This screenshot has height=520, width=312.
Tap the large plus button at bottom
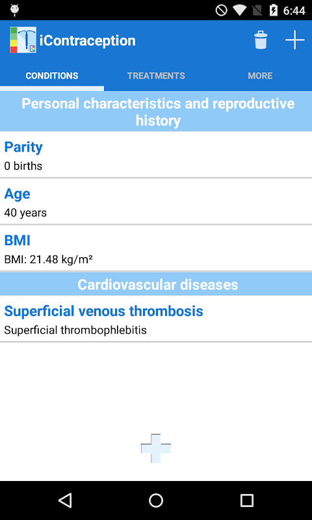pyautogui.click(x=156, y=448)
